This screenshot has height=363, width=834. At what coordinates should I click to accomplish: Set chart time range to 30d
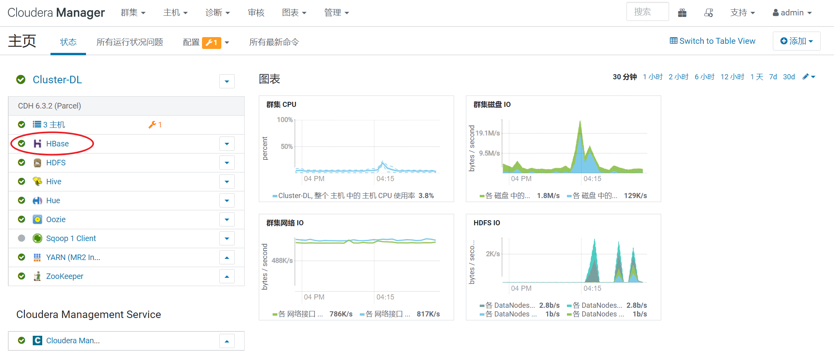(789, 77)
